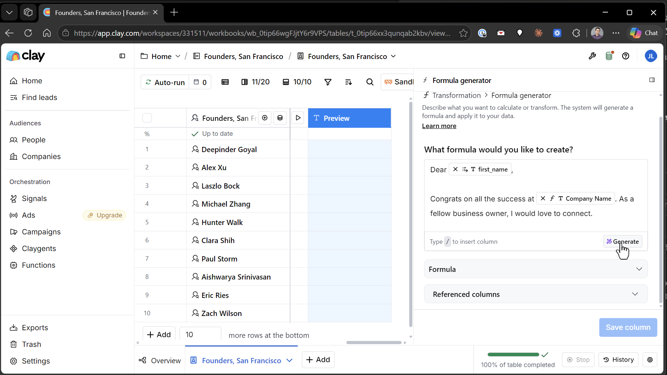Open the 10/10 rows selector
Screen dimensions: 667x375
[297, 82]
